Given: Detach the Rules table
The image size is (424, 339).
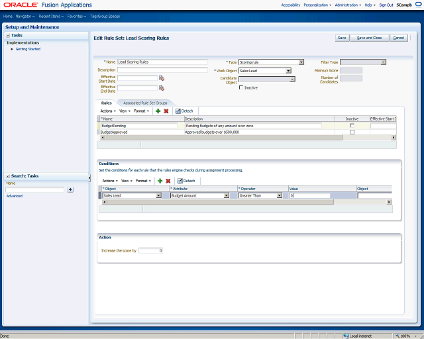Looking at the screenshot, I should [x=184, y=111].
